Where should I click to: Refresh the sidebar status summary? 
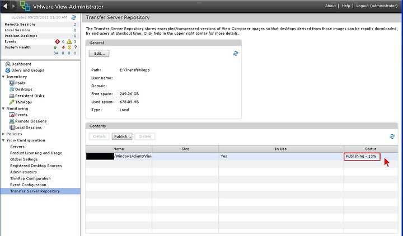click(x=73, y=17)
